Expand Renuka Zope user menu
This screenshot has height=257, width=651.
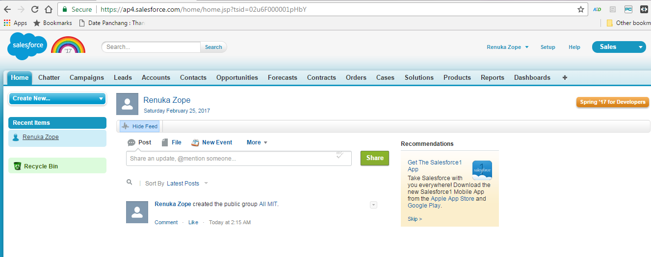[508, 47]
